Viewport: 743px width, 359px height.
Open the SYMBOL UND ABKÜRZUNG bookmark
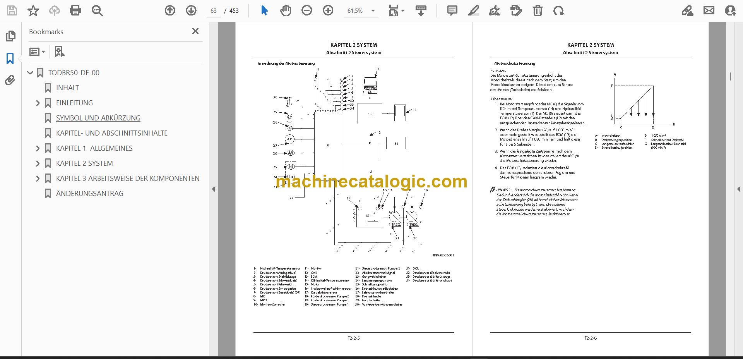[98, 118]
